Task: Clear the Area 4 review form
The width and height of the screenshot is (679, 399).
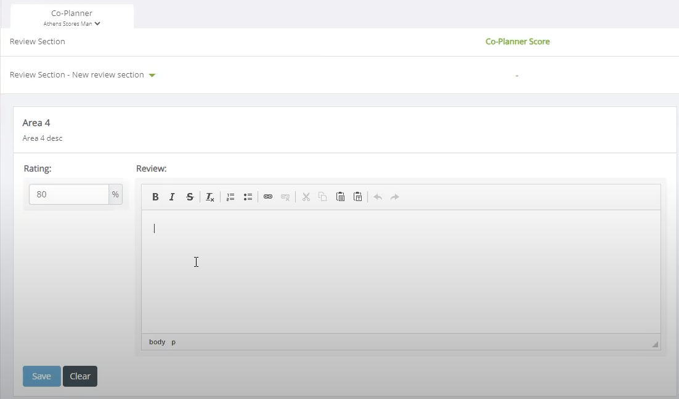Action: click(x=80, y=376)
